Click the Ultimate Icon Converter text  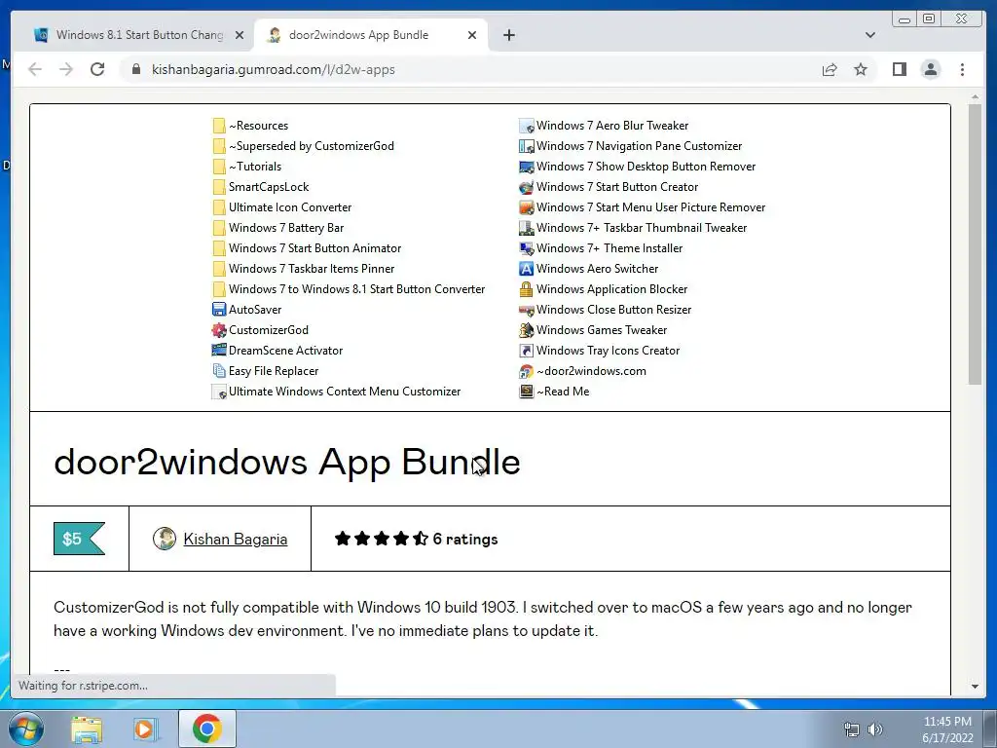[x=290, y=206]
